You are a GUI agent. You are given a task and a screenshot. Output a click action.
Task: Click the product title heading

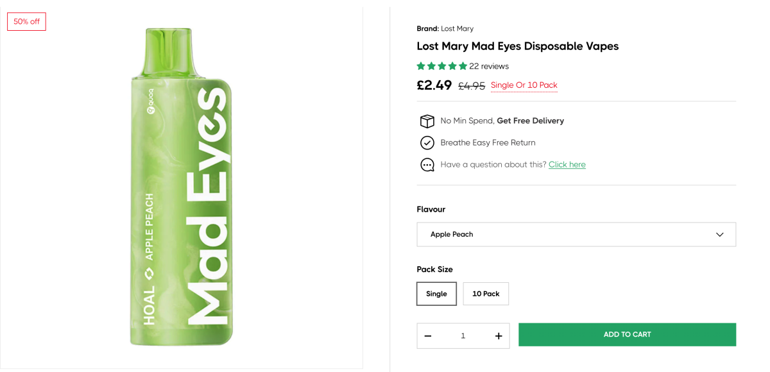517,46
